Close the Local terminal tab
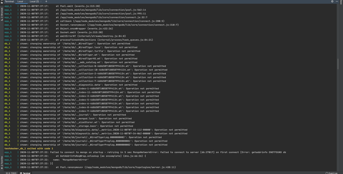Viewport: 343px width, 174px height. (25, 2)
